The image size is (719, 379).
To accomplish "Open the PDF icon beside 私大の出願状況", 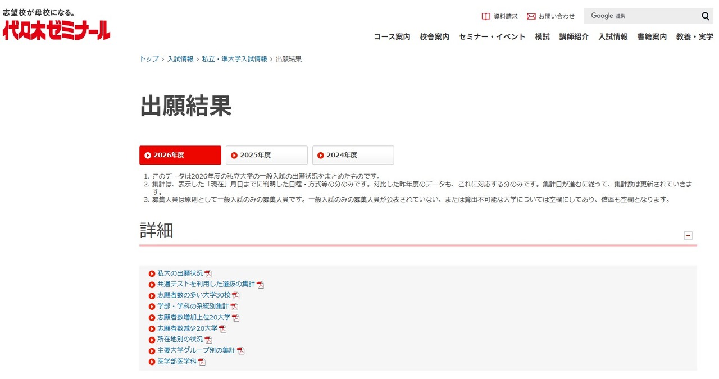I will coord(208,273).
